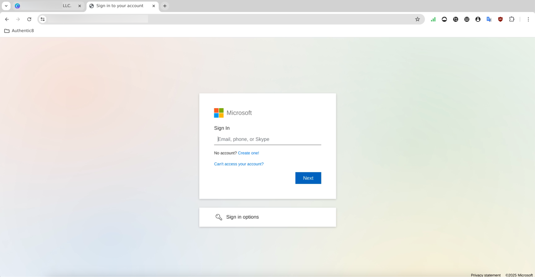The width and height of the screenshot is (535, 277).
Task: Open the globe grid extension icon
Action: point(467,19)
